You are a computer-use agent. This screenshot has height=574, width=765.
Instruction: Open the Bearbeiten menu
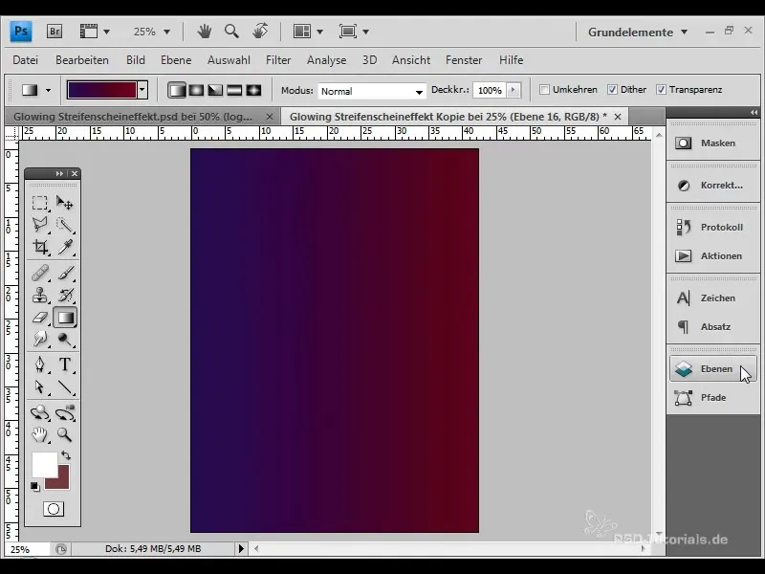pos(82,60)
